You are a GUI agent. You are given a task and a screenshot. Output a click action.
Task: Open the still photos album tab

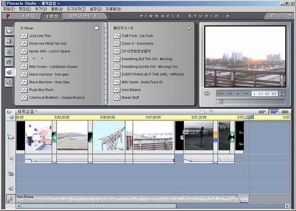point(9,62)
